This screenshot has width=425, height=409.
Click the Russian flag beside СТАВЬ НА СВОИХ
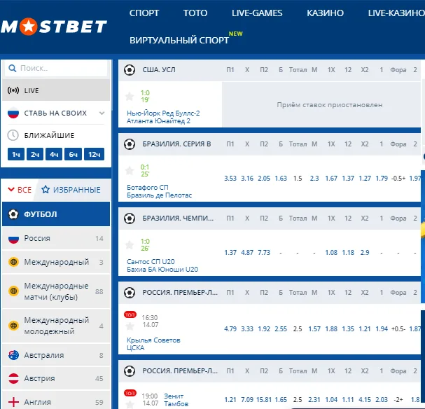[13, 113]
